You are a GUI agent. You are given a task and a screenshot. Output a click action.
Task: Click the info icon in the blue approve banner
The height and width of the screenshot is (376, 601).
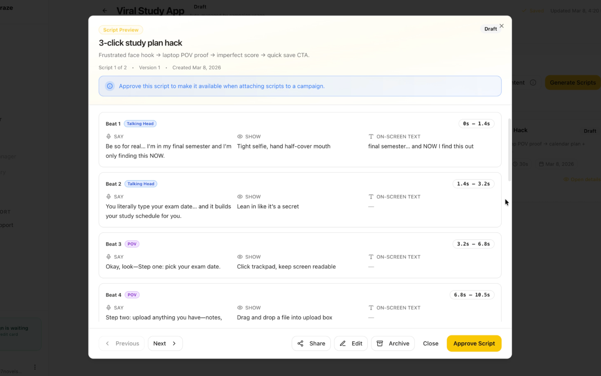pyautogui.click(x=110, y=86)
